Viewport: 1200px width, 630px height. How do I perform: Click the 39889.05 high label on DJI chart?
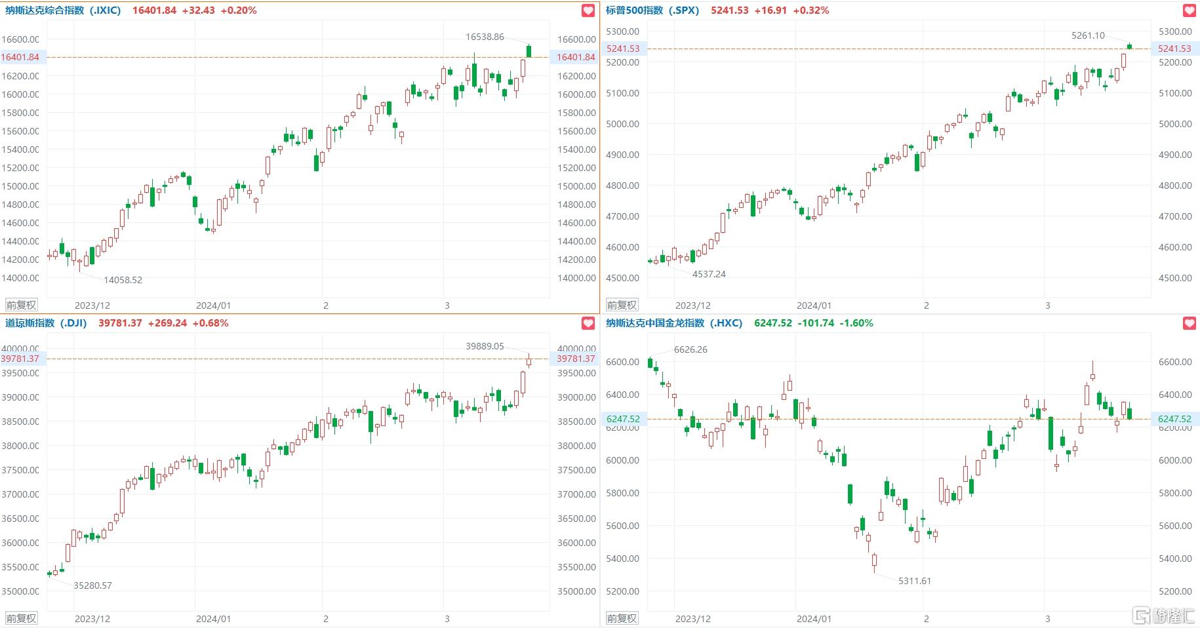click(485, 346)
